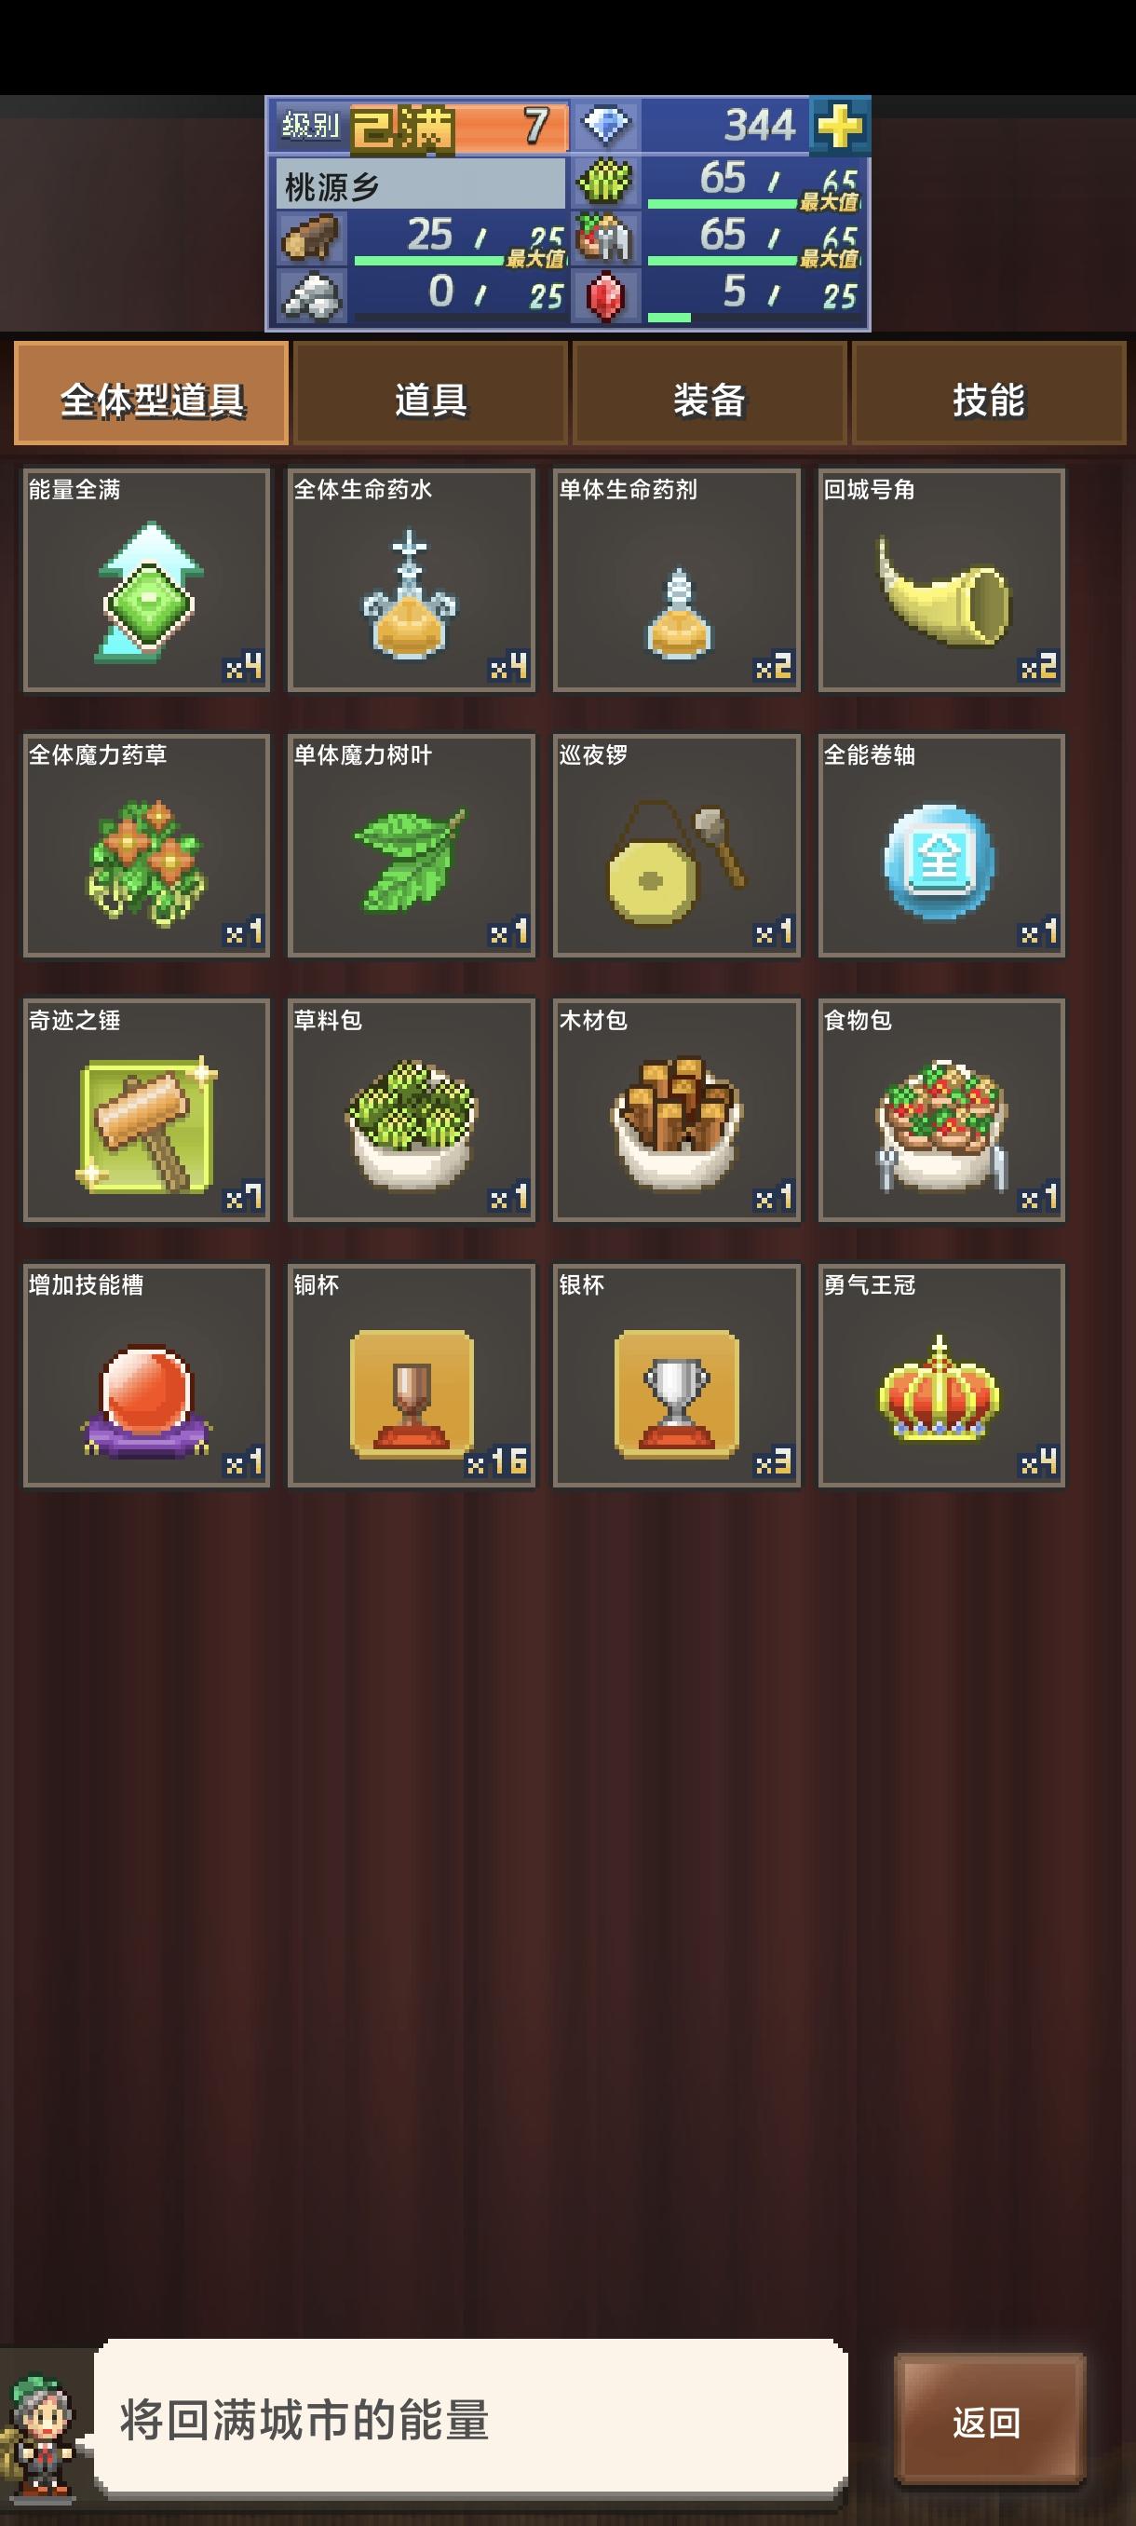Viewport: 1136px width, 2526px height.
Task: Switch to the 道具 tab
Action: click(430, 393)
